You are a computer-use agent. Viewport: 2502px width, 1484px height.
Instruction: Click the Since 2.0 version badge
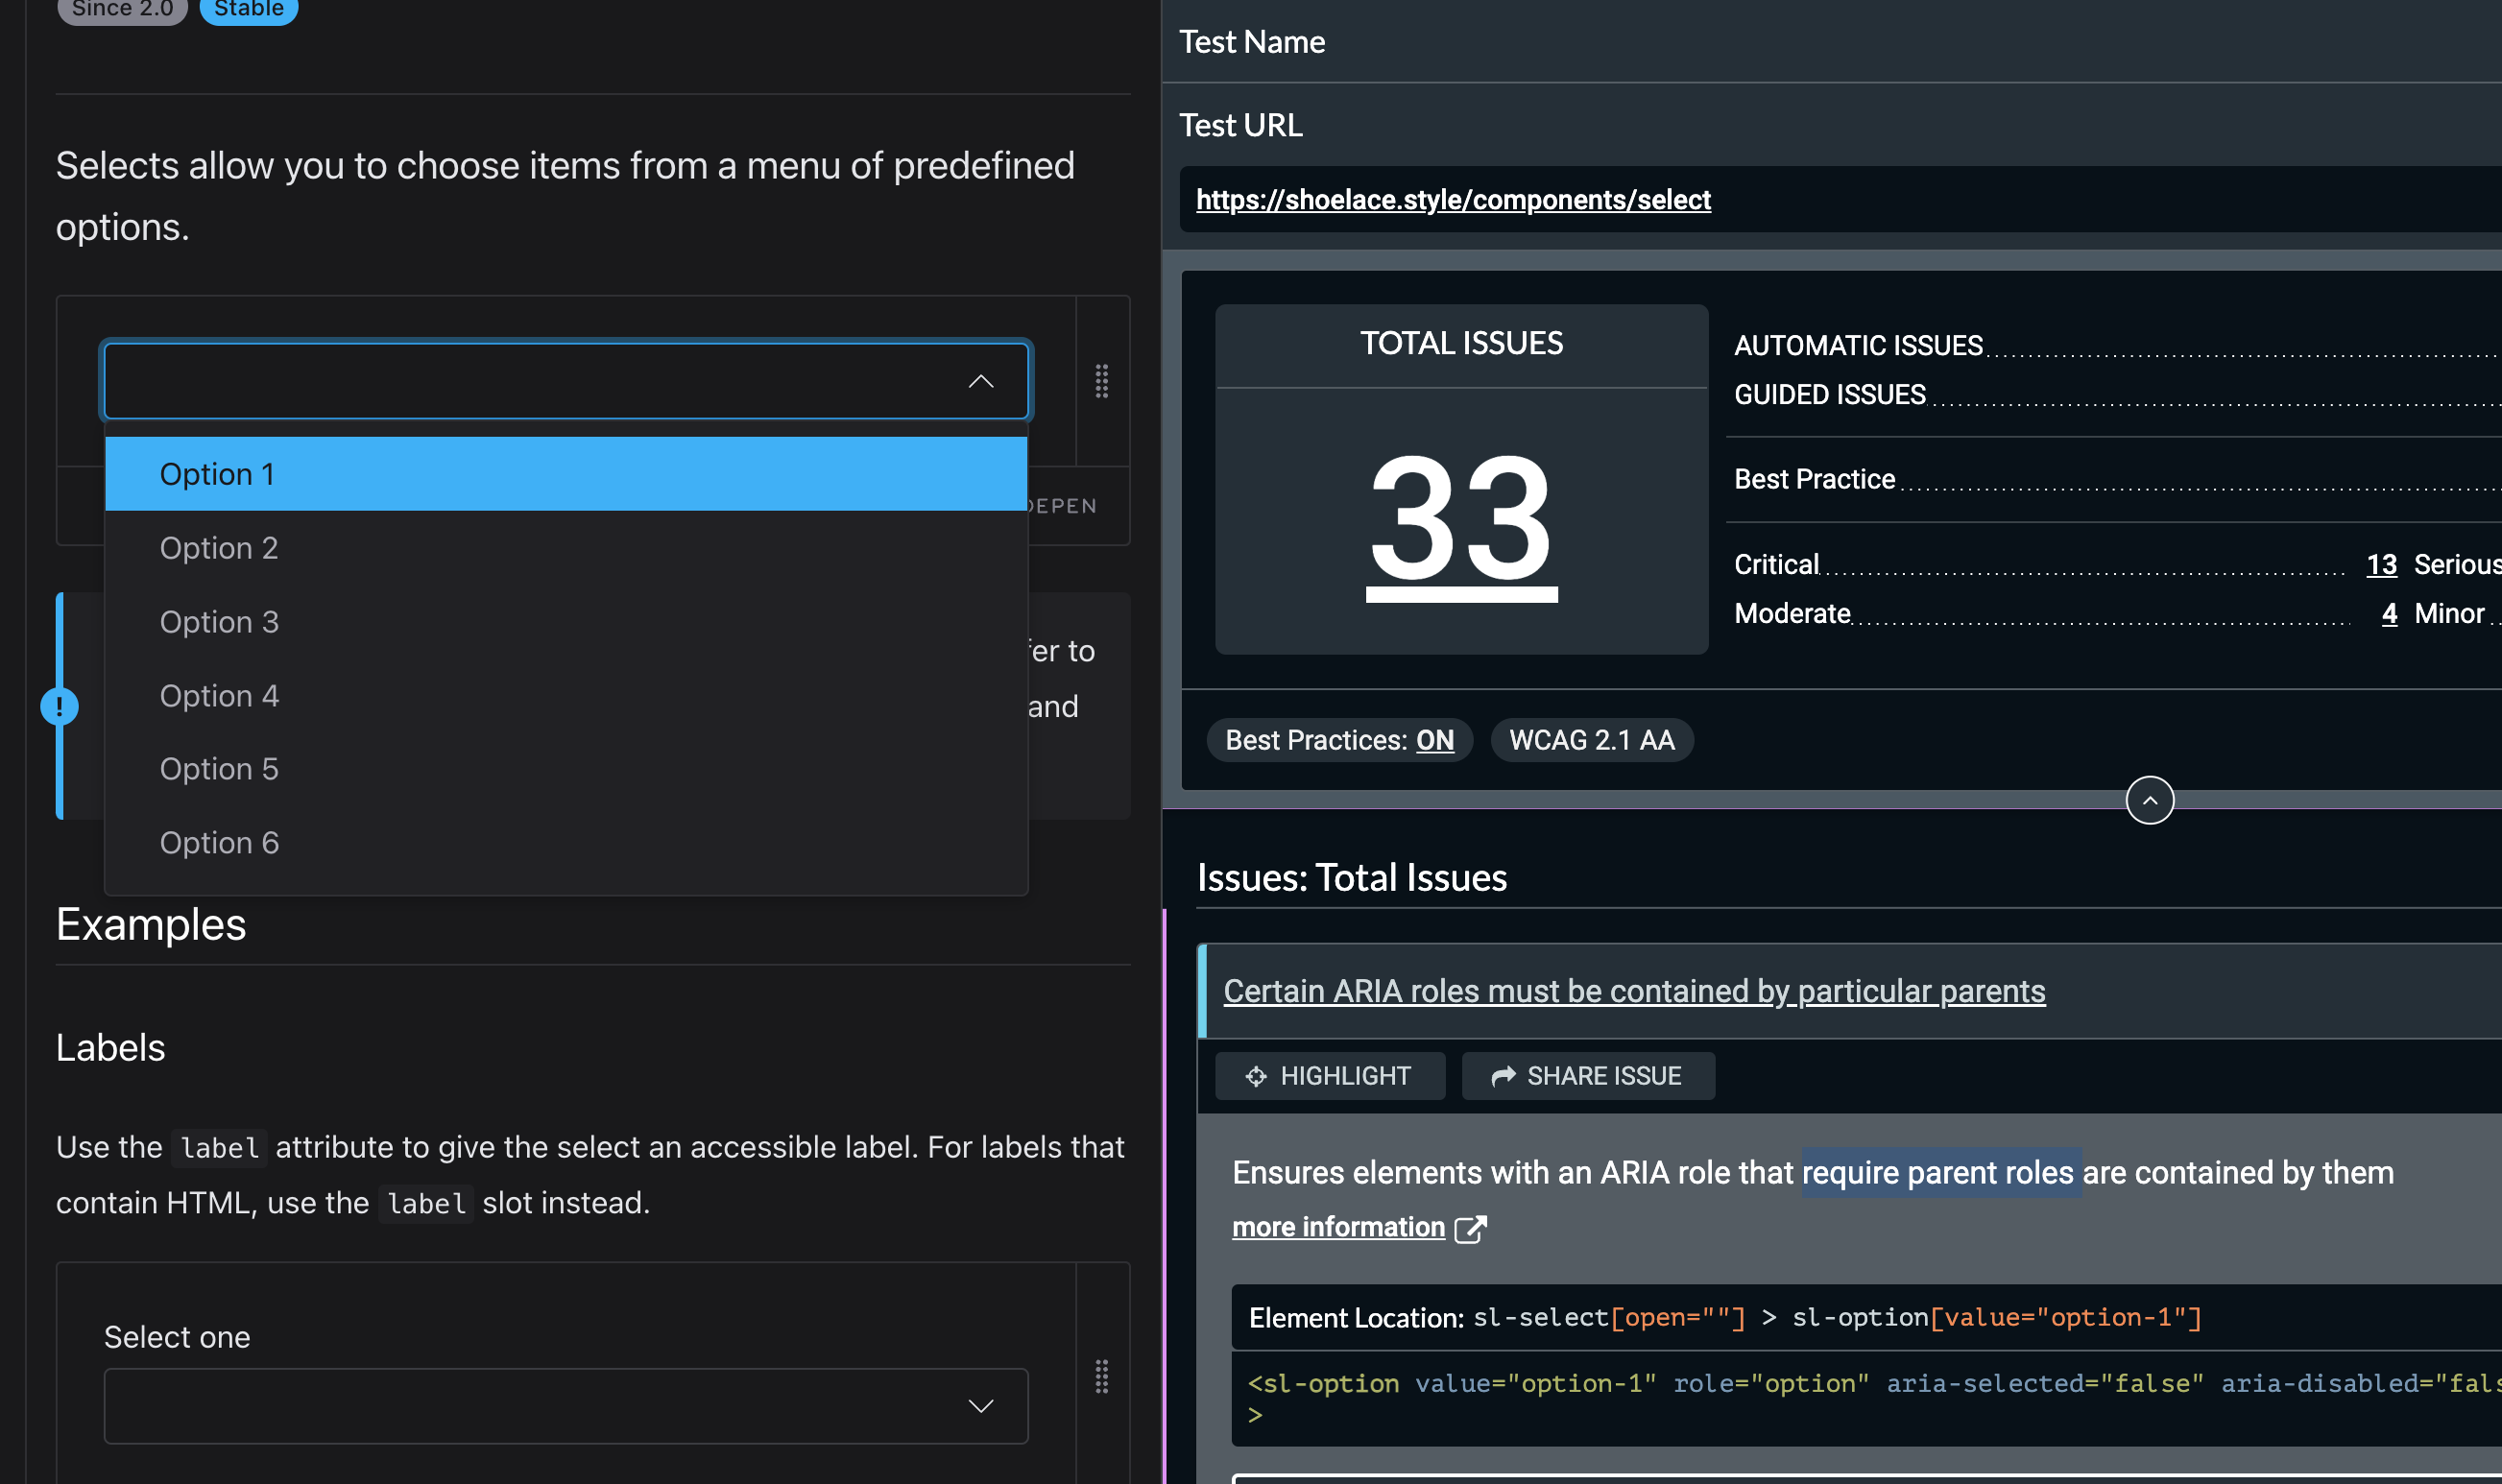coord(121,8)
